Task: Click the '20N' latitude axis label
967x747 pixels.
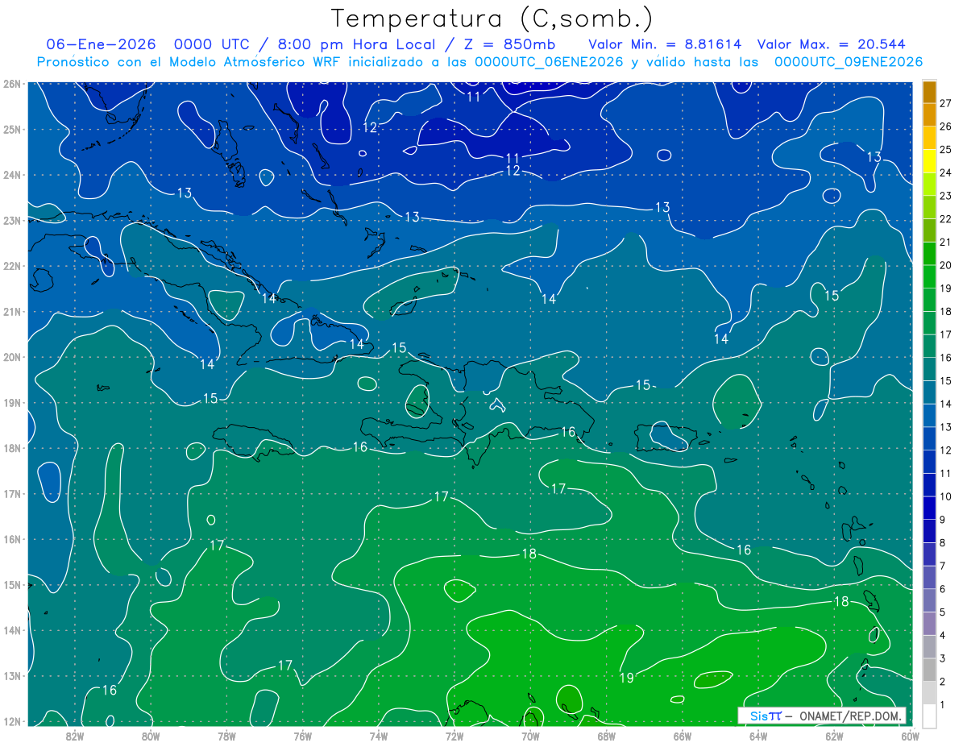Action: [x=11, y=357]
